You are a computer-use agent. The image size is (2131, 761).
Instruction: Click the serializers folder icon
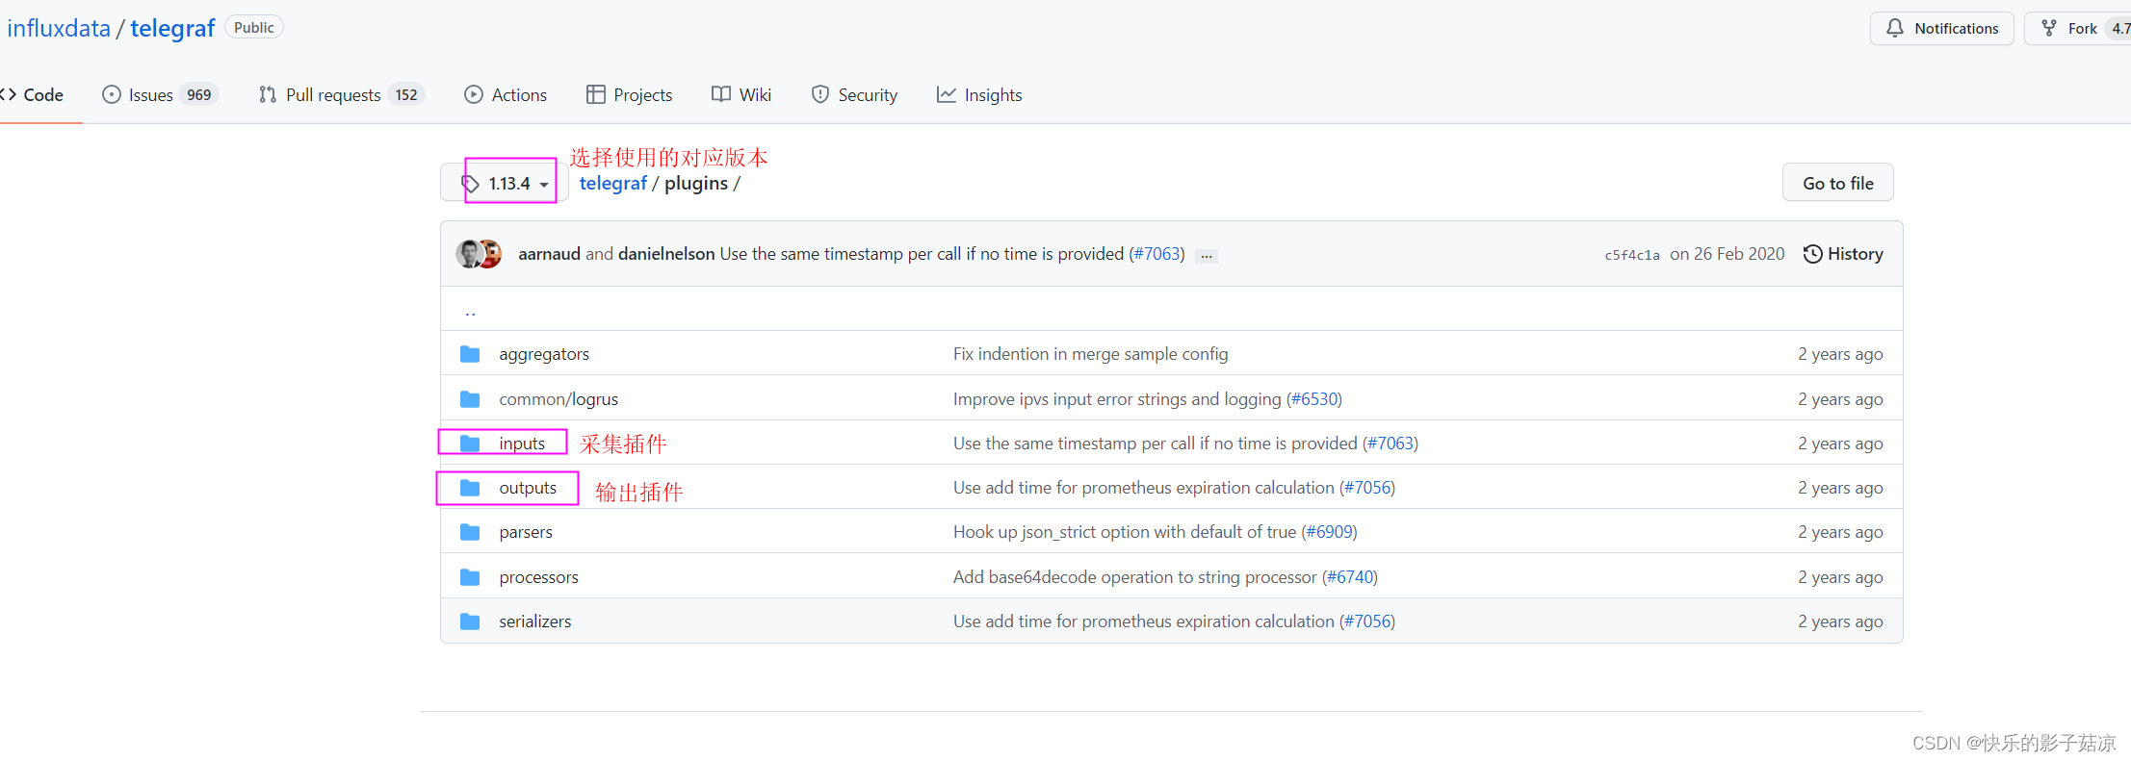coord(470,621)
